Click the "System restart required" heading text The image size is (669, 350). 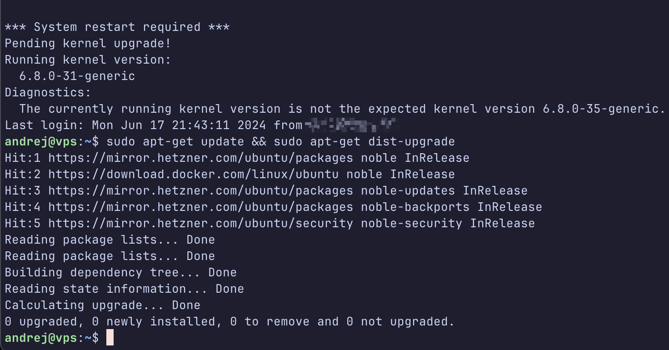tap(117, 27)
